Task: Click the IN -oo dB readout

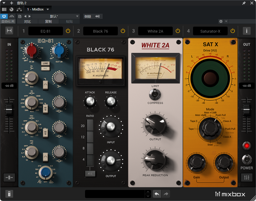Action: pos(9,86)
